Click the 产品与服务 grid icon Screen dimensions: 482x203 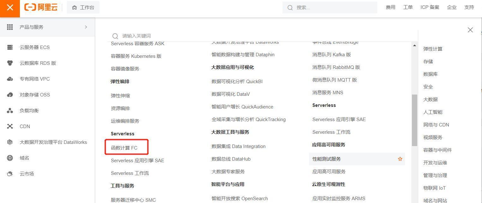(x=10, y=27)
